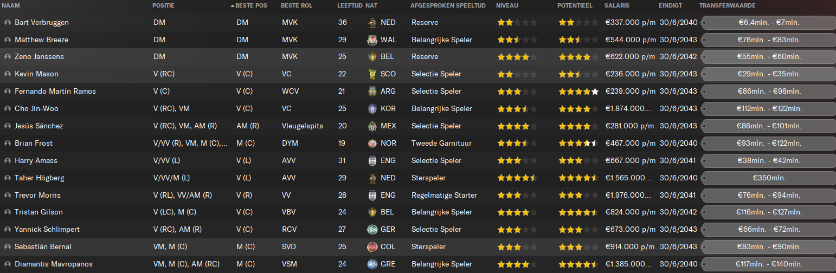Click the Naam column header
Screen dimensions: 836x273
(x=12, y=5)
